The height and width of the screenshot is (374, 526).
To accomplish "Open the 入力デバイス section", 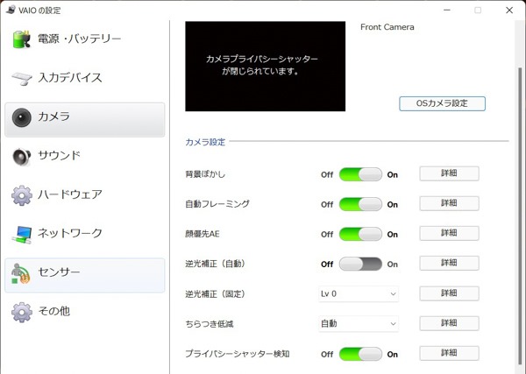I will tap(85, 78).
